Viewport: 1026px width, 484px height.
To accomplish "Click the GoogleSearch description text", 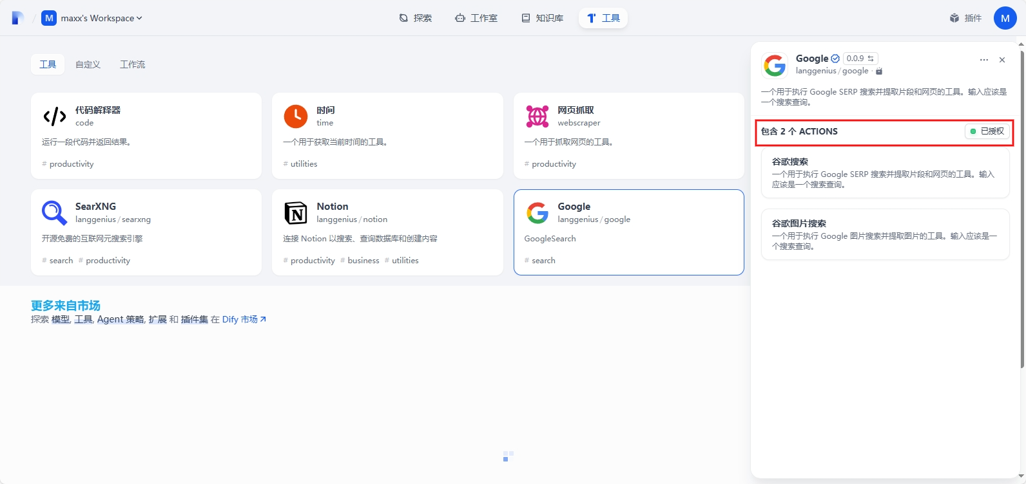I will tap(550, 239).
